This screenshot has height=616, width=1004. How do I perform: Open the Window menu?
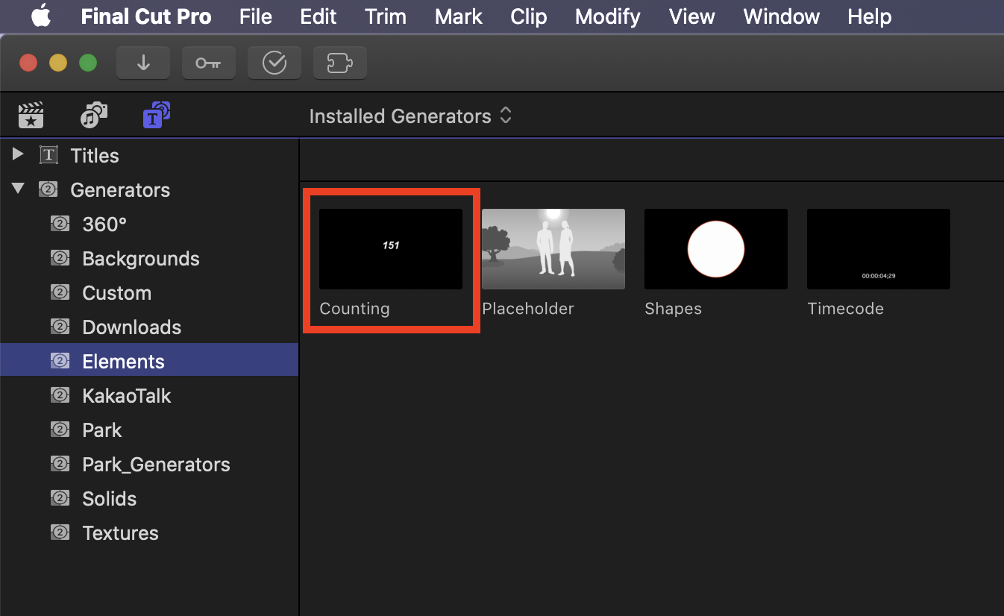(x=782, y=16)
